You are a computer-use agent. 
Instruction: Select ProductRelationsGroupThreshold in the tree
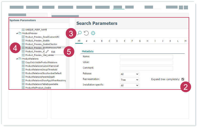click(x=42, y=69)
